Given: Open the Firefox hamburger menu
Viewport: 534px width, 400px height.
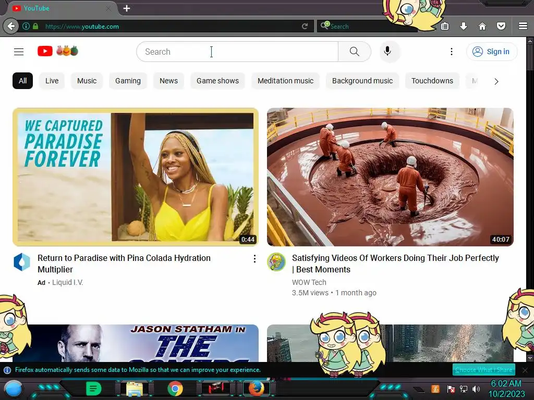Looking at the screenshot, I should (523, 26).
